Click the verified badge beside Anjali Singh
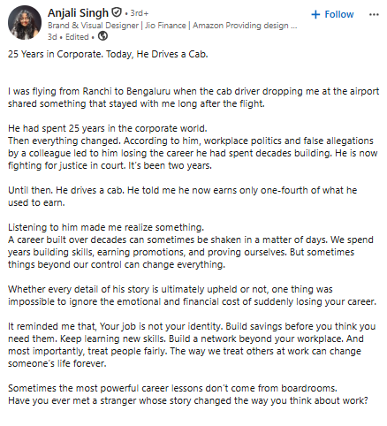Viewport: 387px width, 426px height. (117, 12)
